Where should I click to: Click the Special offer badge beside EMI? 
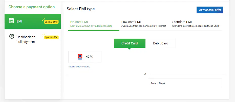(x=51, y=22)
